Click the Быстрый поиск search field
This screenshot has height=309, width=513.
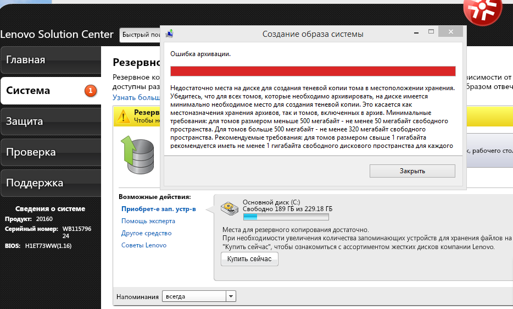point(140,35)
